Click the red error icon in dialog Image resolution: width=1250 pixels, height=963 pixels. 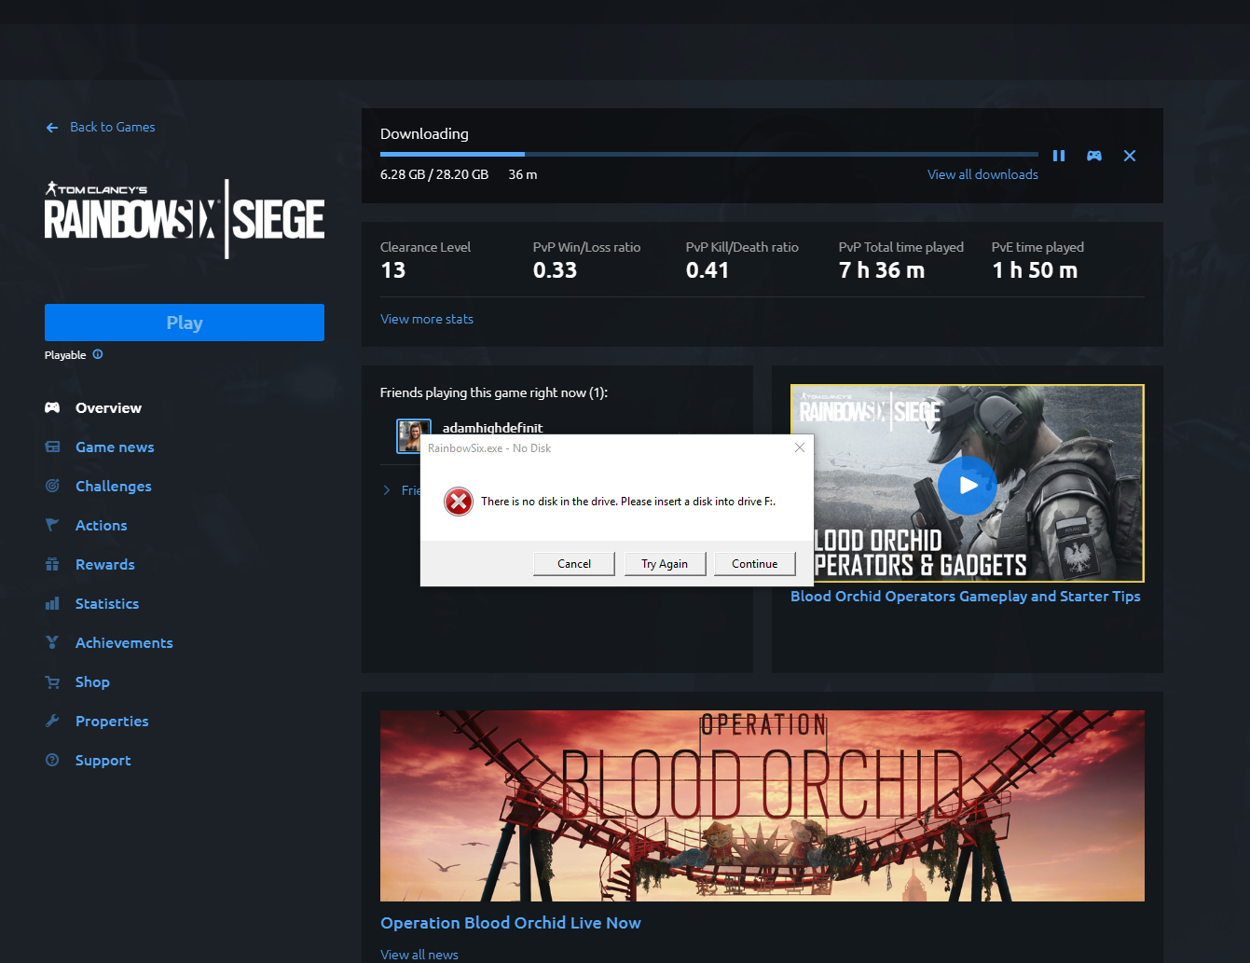[x=459, y=502]
